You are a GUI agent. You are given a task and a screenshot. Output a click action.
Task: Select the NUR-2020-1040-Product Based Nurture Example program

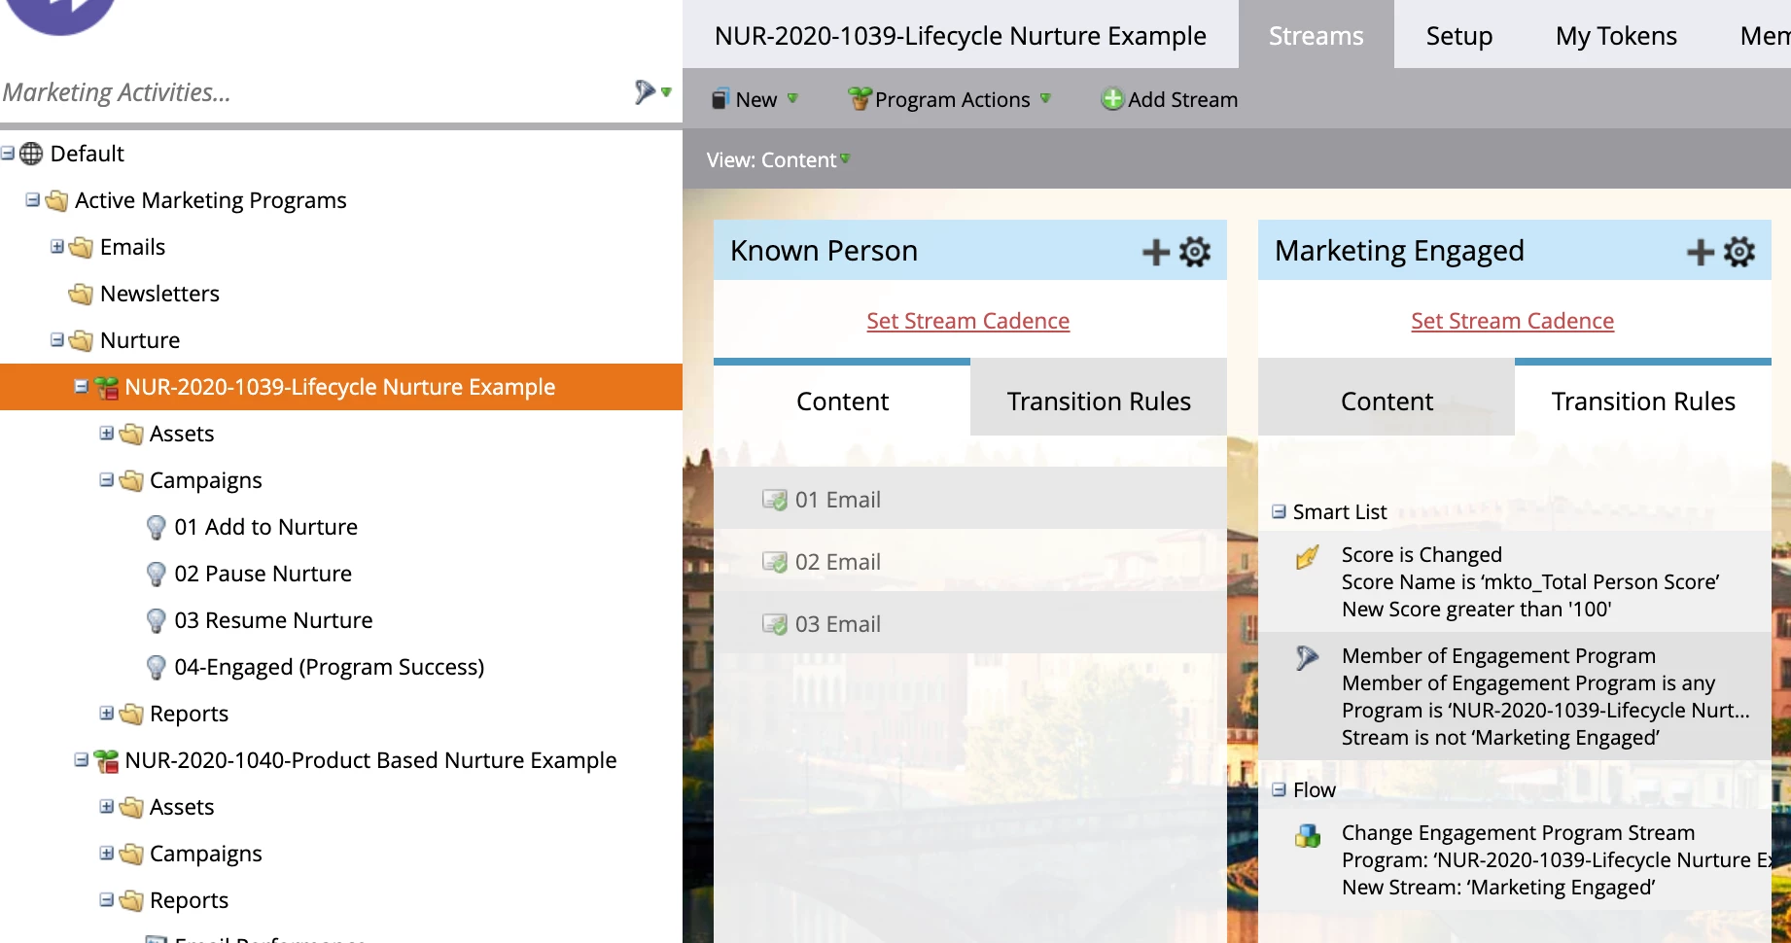click(370, 760)
